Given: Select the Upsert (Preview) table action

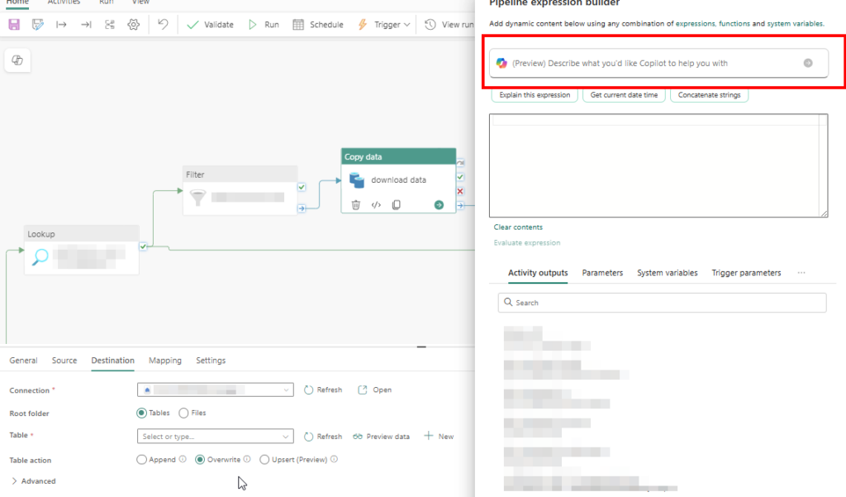Looking at the screenshot, I should 264,460.
